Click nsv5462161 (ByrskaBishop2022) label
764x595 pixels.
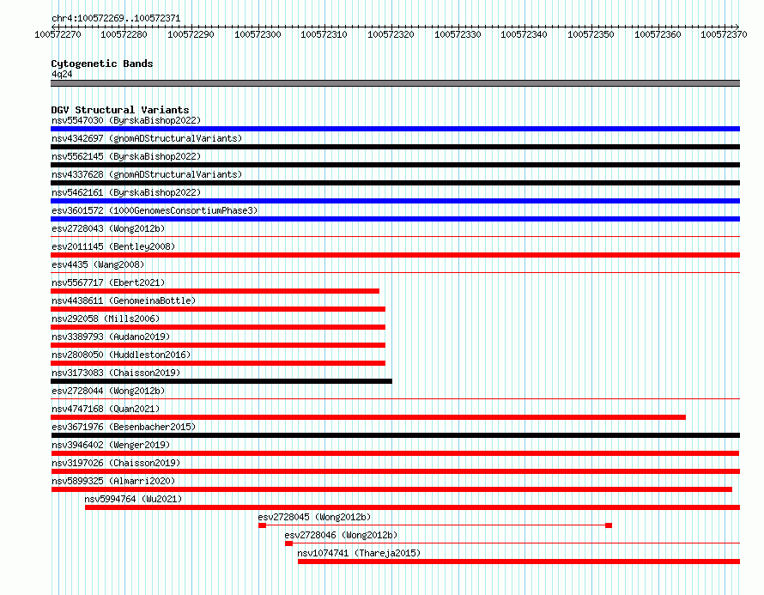126,192
